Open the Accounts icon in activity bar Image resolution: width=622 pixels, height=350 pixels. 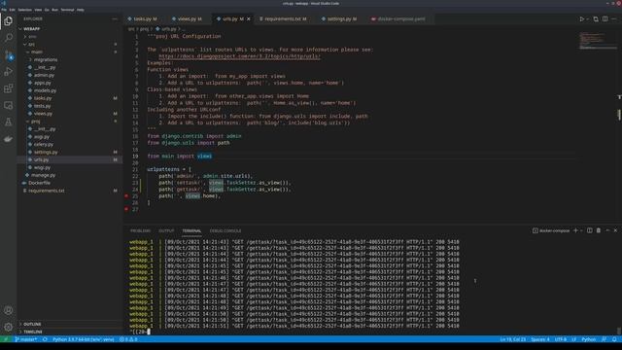(x=9, y=310)
